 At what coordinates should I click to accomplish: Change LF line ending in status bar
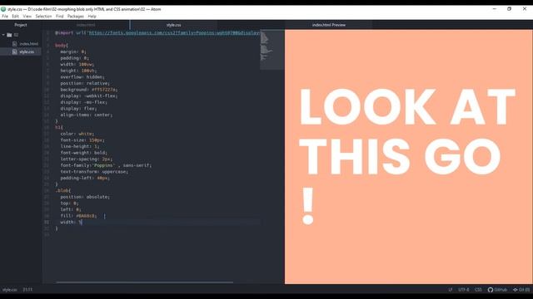[451, 290]
